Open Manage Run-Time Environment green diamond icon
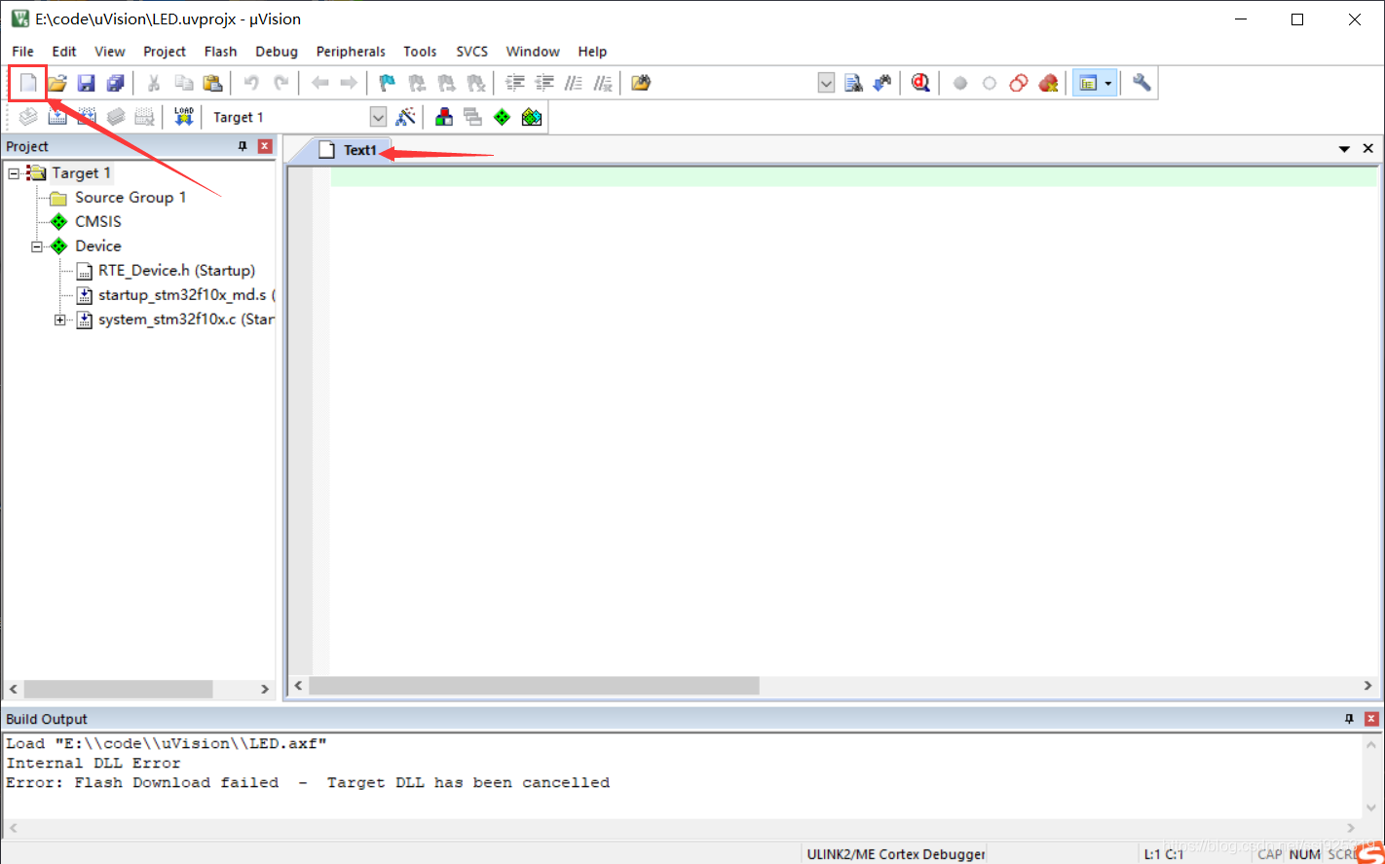Image resolution: width=1385 pixels, height=864 pixels. [503, 117]
